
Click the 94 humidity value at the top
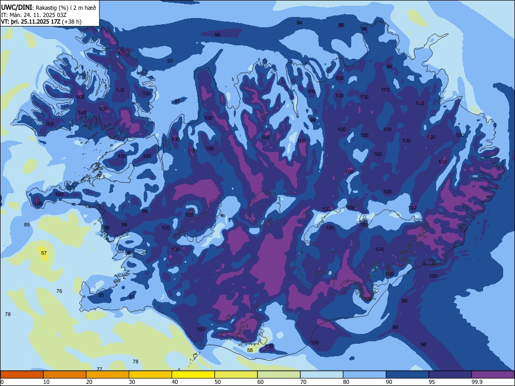[299, 23]
